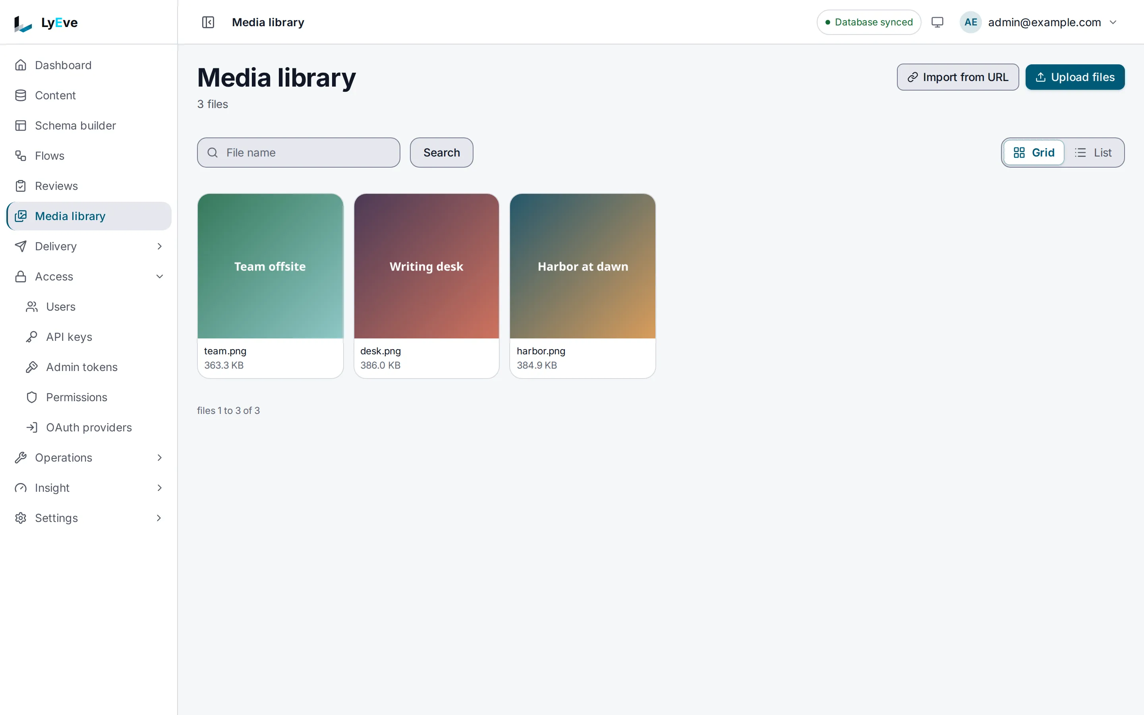The image size is (1144, 715).
Task: Click the LyEve logo icon
Action: [23, 23]
